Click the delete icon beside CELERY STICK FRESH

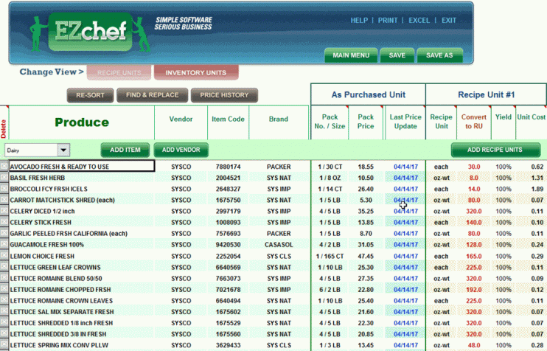4,222
